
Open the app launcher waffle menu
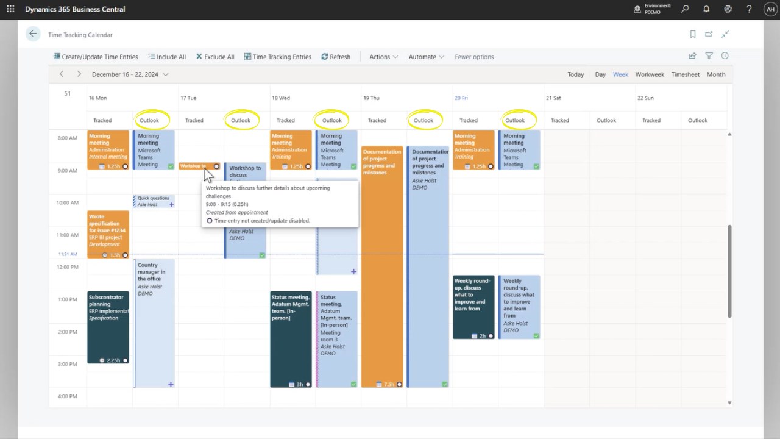click(x=10, y=9)
